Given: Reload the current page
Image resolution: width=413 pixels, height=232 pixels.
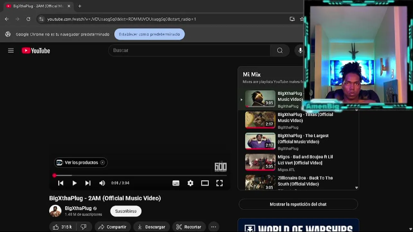Looking at the screenshot, I should (x=28, y=19).
